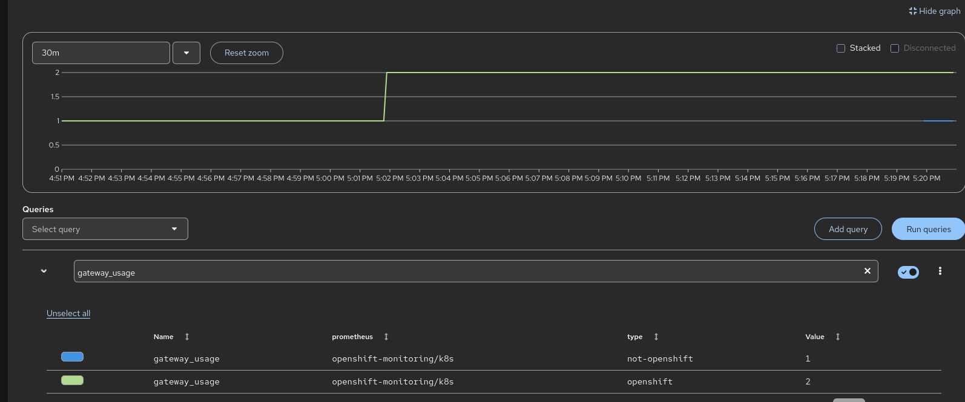
Task: Click the Reset zoom button
Action: click(246, 53)
